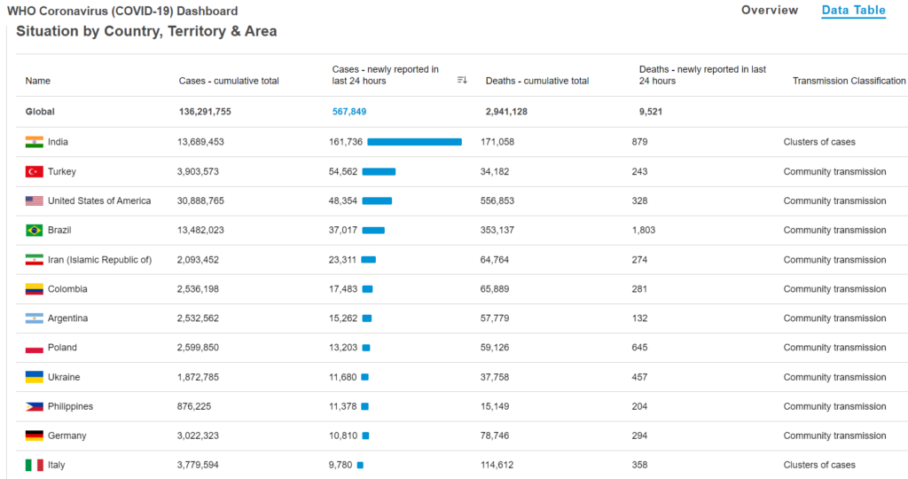Viewport: 908px width, 479px height.
Task: Click the Turkey flag icon
Action: pos(35,171)
